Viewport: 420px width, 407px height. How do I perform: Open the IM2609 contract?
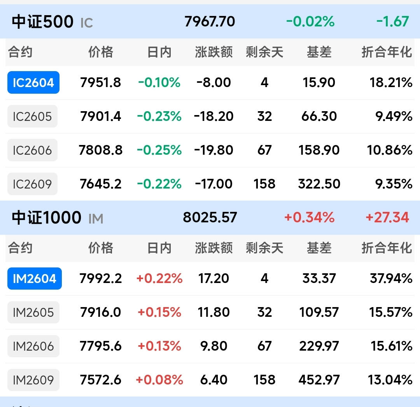33,380
